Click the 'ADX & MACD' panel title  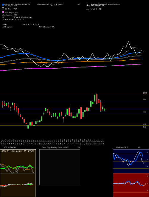(x=10, y=147)
